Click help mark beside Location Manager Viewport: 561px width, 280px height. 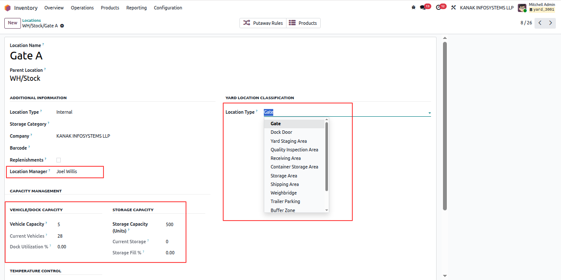pos(49,171)
